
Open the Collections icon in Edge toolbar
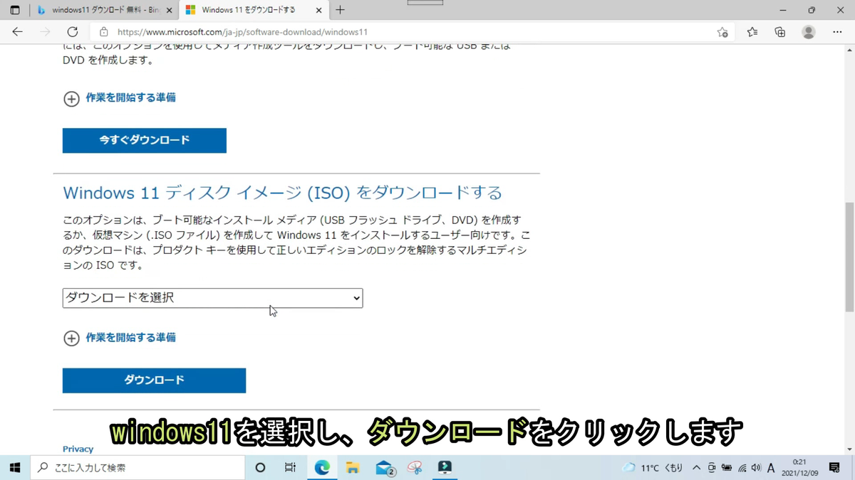coord(780,32)
